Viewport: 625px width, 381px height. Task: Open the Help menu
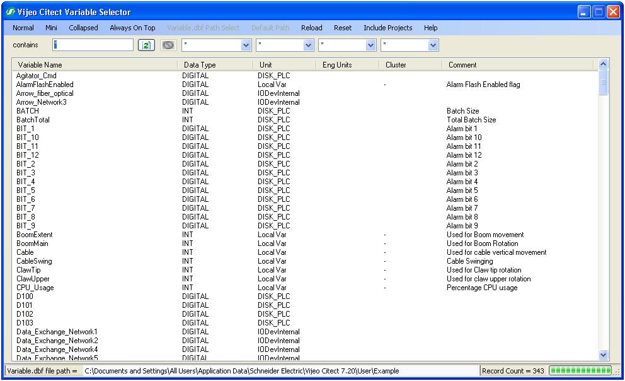430,28
